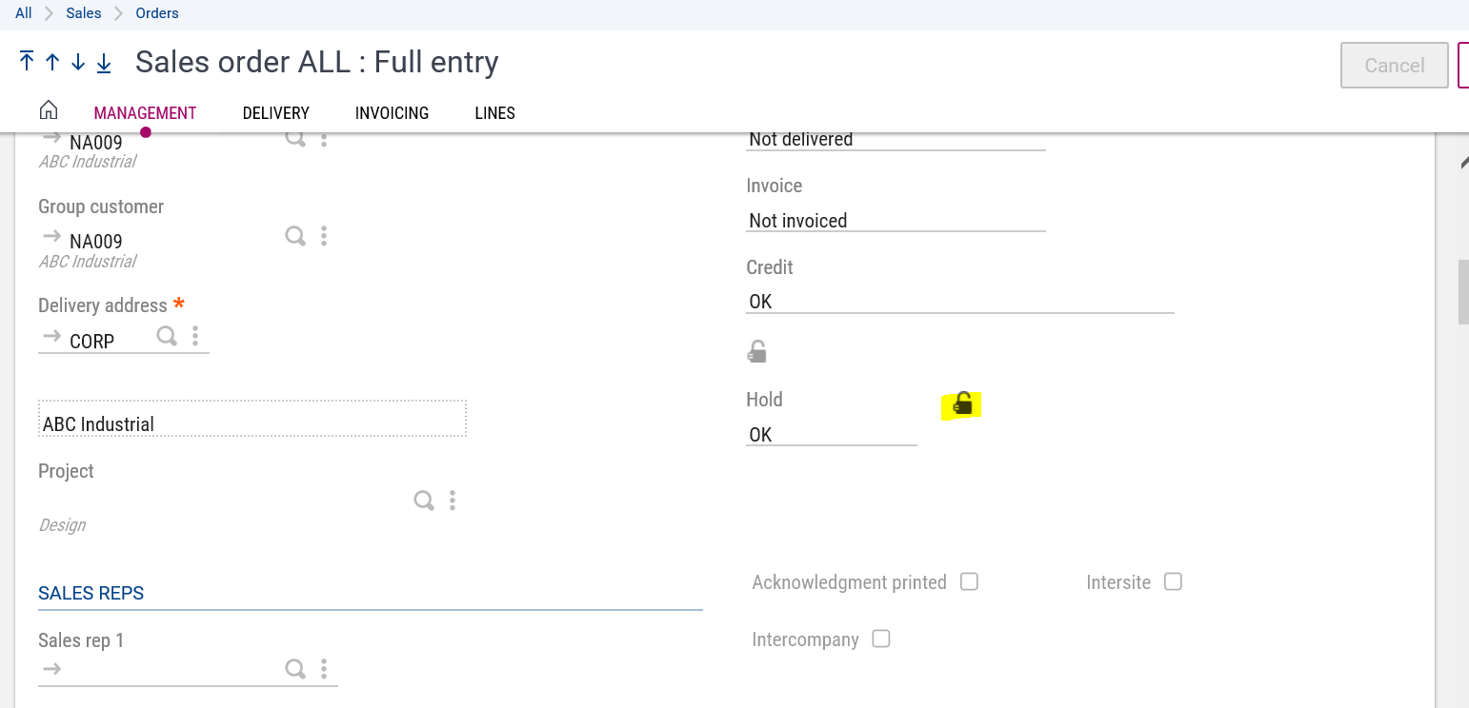This screenshot has width=1469, height=708.
Task: Expand Sales rep 1 actions menu dots
Action: (324, 669)
